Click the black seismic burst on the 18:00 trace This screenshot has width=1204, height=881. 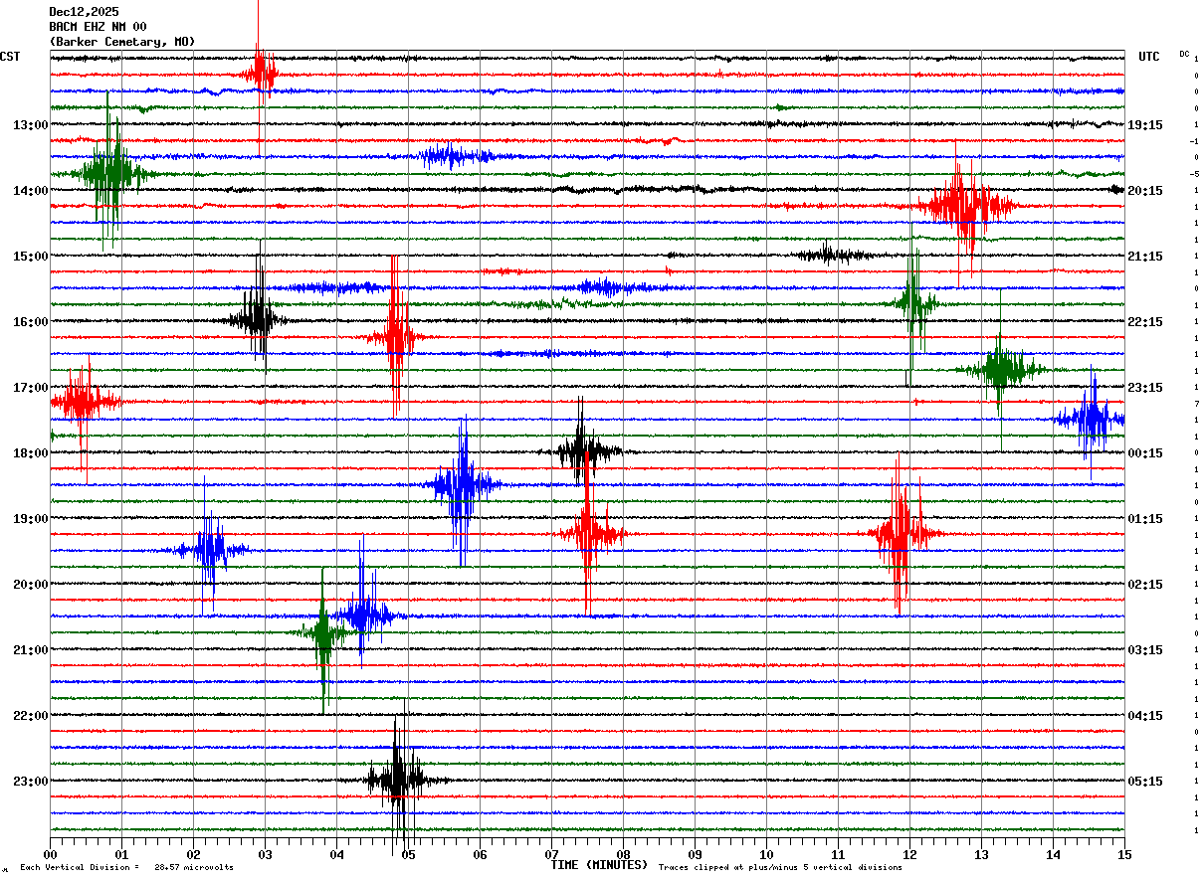click(x=583, y=450)
